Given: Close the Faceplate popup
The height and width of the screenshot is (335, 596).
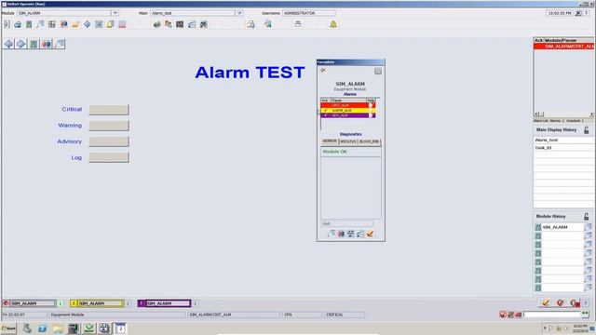Looking at the screenshot, I should point(377,71).
